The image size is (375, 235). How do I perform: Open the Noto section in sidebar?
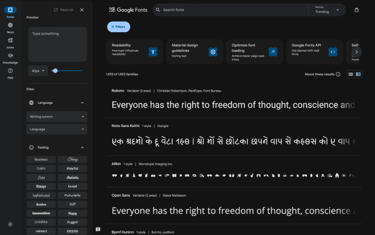11,28
